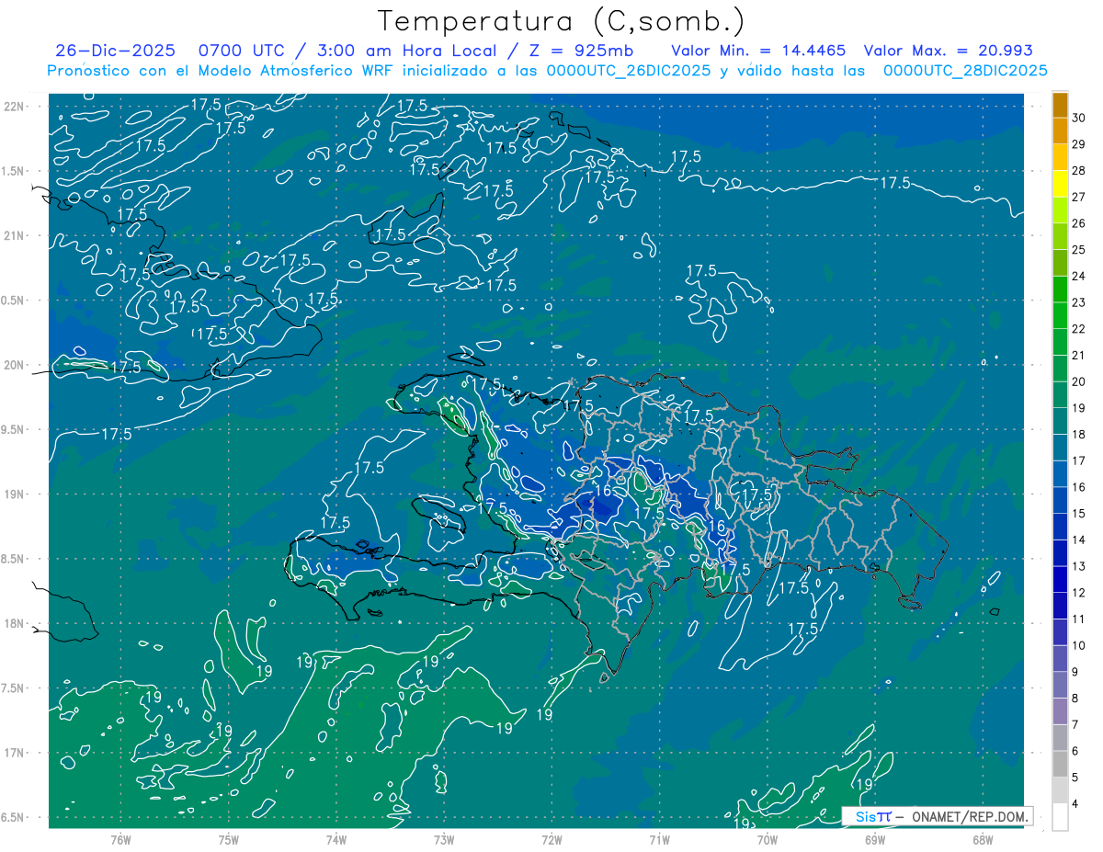Click the colorbar scale value "28"
1103x852 pixels.
pyautogui.click(x=1079, y=171)
